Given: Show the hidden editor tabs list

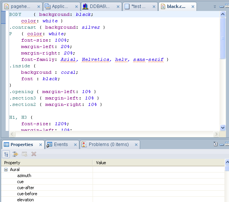Looking at the screenshot, I should (215, 6).
